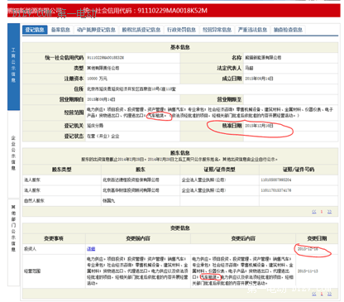
Task: Click the 变更事项 column header
Action: (x=54, y=238)
